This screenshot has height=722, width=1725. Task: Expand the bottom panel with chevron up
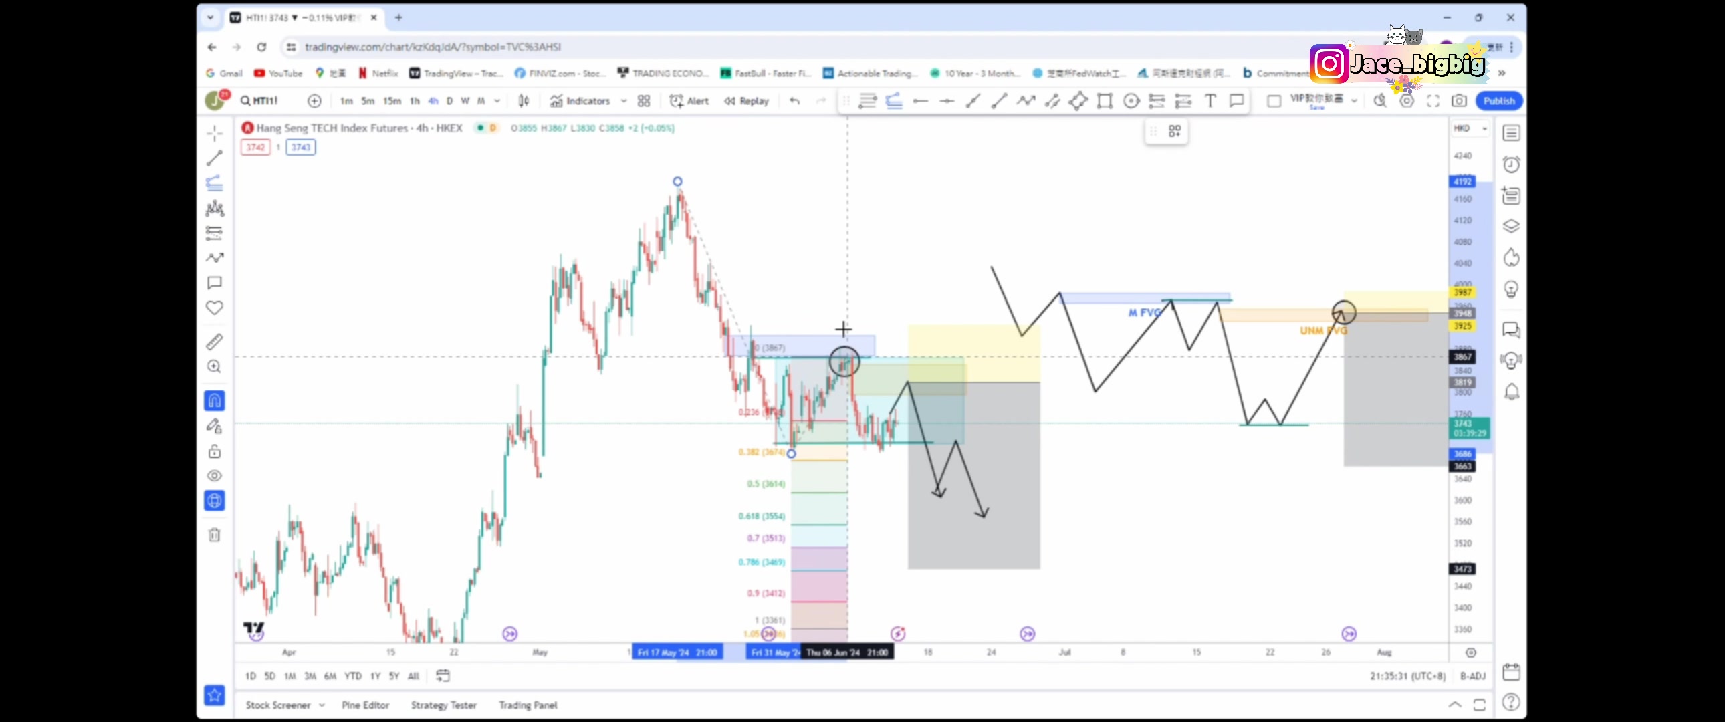click(x=1454, y=704)
